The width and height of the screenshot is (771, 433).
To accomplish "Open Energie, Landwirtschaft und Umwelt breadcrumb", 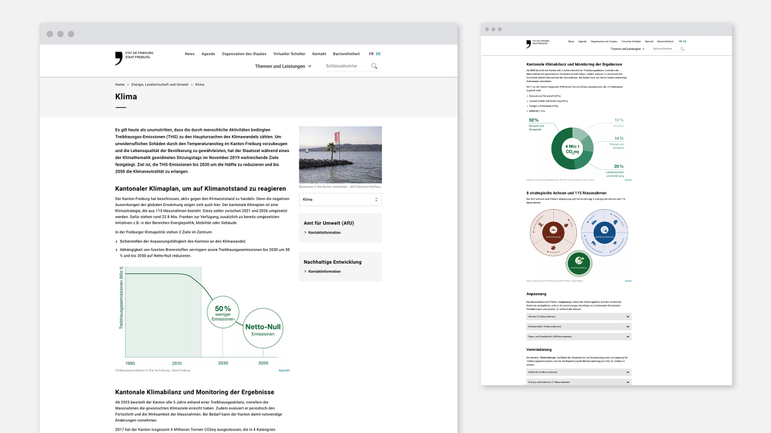I will [x=160, y=85].
